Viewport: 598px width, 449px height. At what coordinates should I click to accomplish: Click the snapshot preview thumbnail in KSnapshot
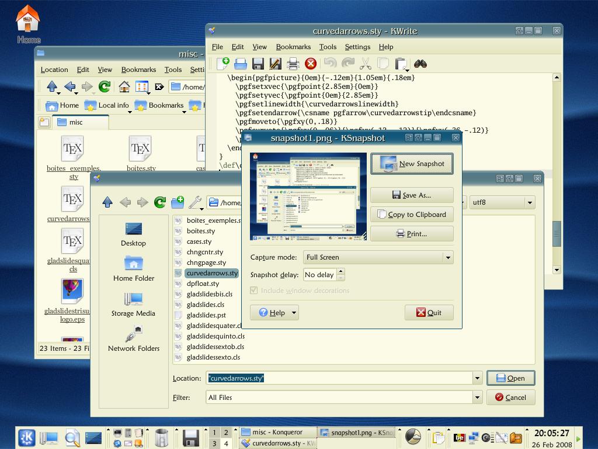308,196
